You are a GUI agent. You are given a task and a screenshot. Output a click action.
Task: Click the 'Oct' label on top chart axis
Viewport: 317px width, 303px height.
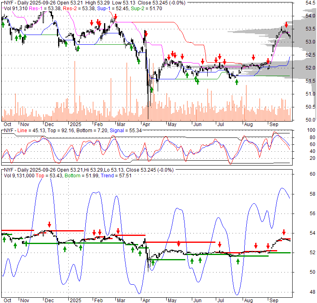pyautogui.click(x=7, y=124)
